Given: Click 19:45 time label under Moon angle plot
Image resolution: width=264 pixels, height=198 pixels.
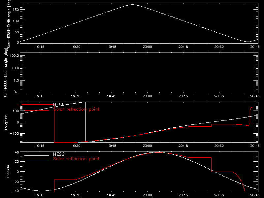Looking at the screenshot, I should pos(112,96).
